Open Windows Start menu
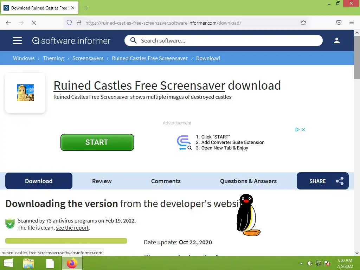The image size is (360, 270). [8, 263]
